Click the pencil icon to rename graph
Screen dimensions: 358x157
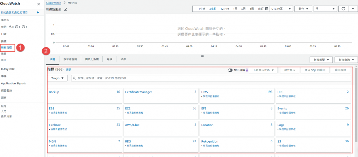click(x=65, y=9)
